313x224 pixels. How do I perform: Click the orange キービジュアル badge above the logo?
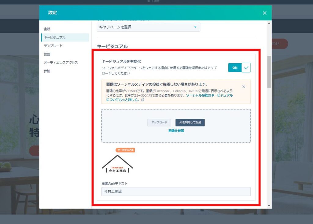pyautogui.click(x=125, y=150)
